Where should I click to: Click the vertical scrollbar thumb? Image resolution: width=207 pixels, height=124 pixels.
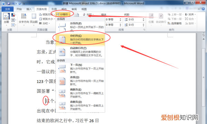pos(204,77)
